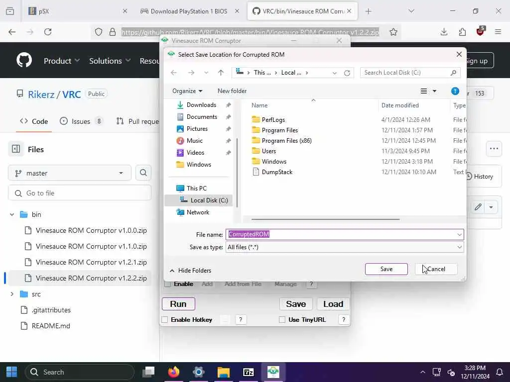Sort by the Name column header
510x382 pixels.
pos(259,105)
